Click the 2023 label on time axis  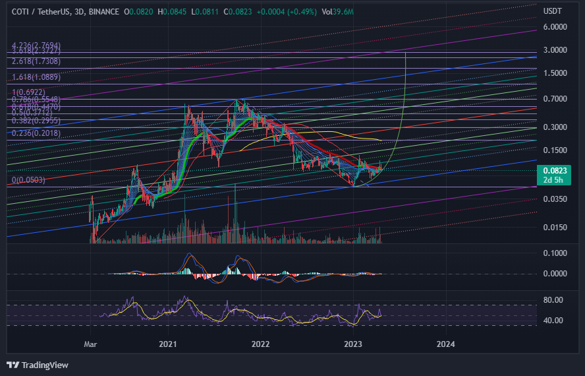coord(353,344)
